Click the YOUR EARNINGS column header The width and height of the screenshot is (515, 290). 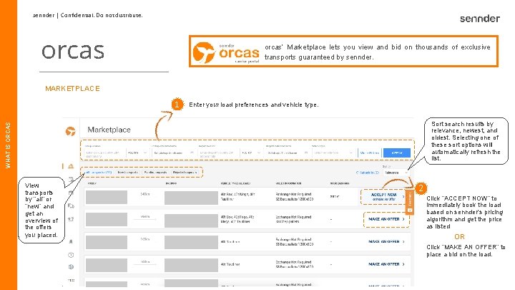point(340,183)
